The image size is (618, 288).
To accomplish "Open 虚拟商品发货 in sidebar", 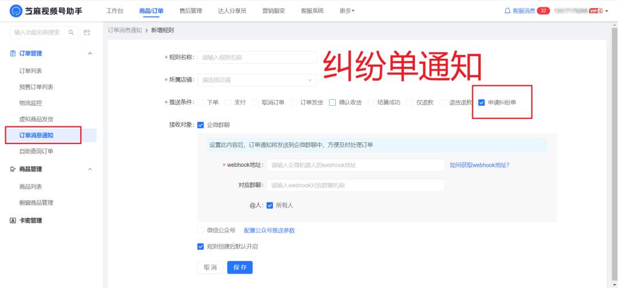I will [36, 119].
